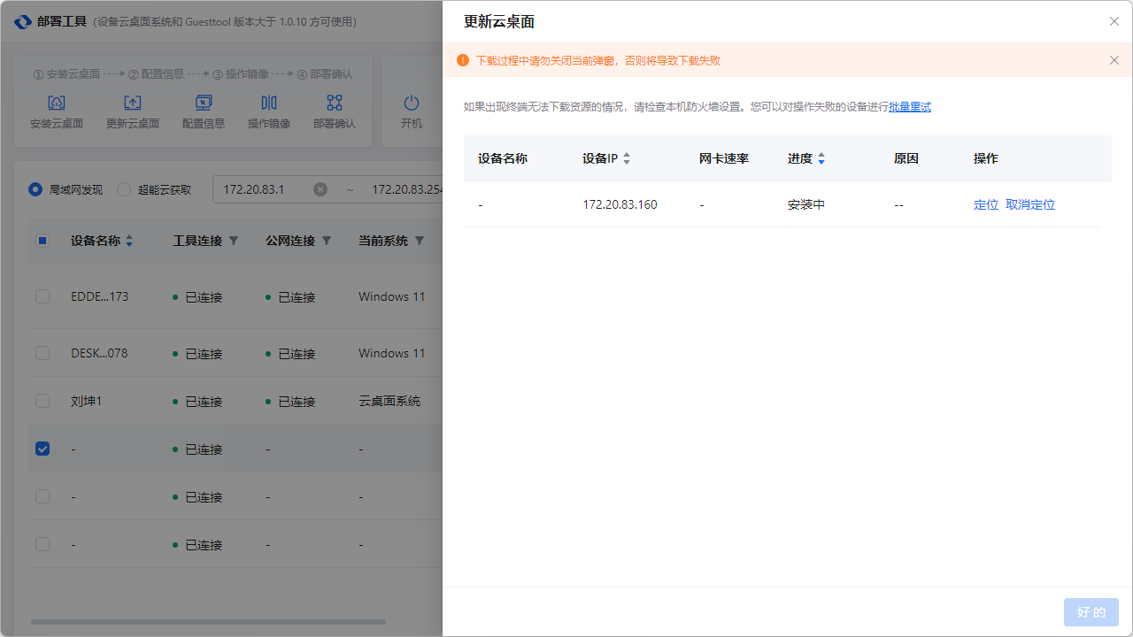The image size is (1133, 637).
Task: Sort by 进度 column arrows
Action: (821, 158)
